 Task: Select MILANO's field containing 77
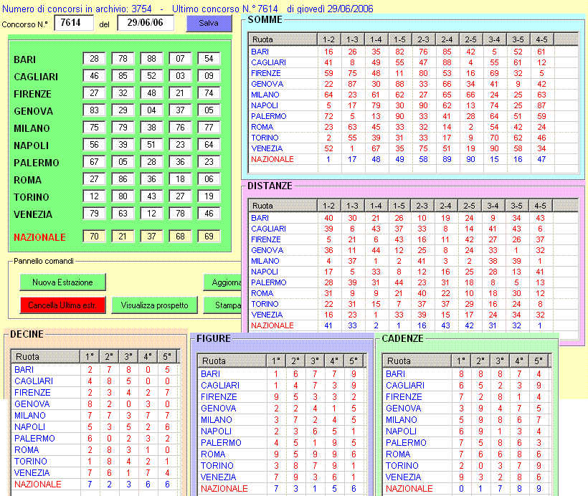click(x=209, y=128)
